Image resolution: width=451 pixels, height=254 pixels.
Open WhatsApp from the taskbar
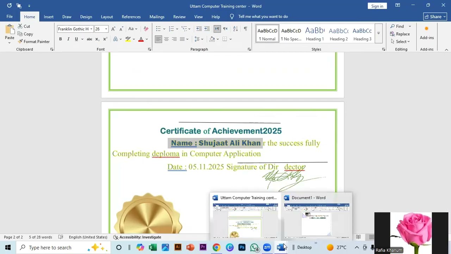(254, 248)
